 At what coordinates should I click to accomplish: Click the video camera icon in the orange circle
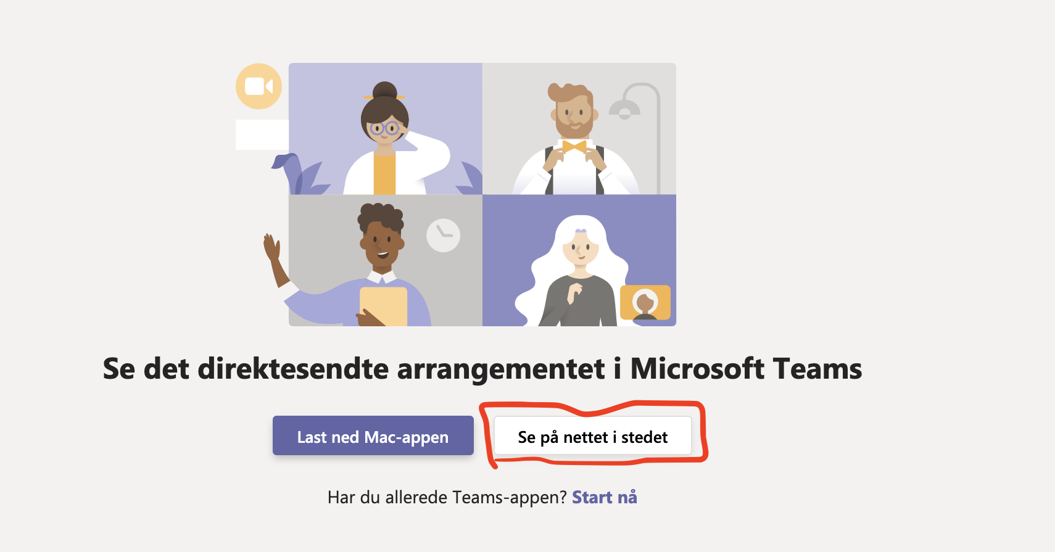click(x=259, y=86)
